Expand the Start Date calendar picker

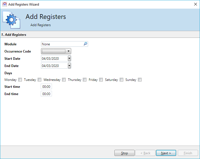click(x=69, y=58)
